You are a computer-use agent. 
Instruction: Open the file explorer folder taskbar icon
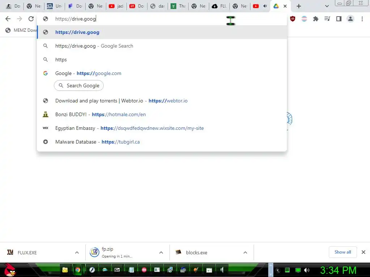(x=65, y=270)
